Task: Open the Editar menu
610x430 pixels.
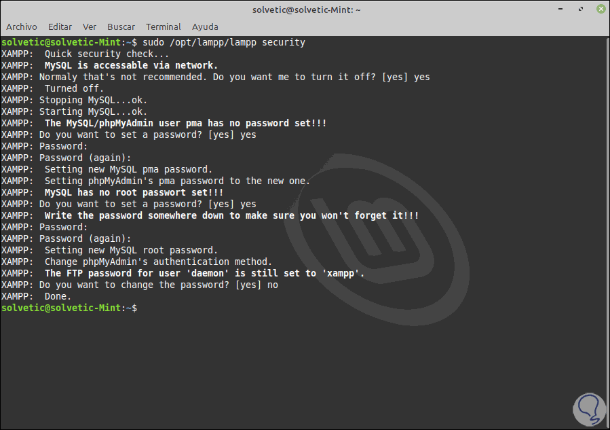Action: [x=60, y=27]
